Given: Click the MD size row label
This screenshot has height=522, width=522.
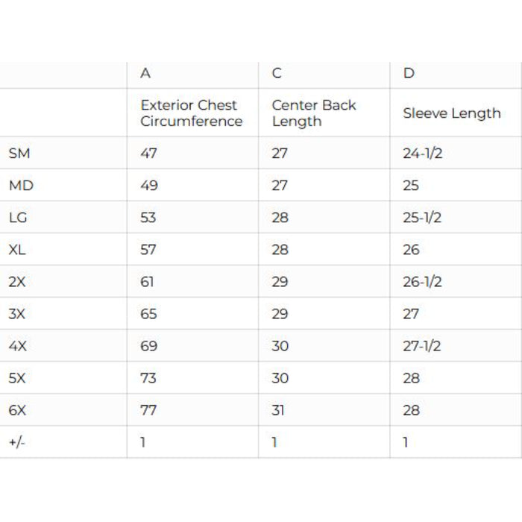Looking at the screenshot, I should point(20,186).
